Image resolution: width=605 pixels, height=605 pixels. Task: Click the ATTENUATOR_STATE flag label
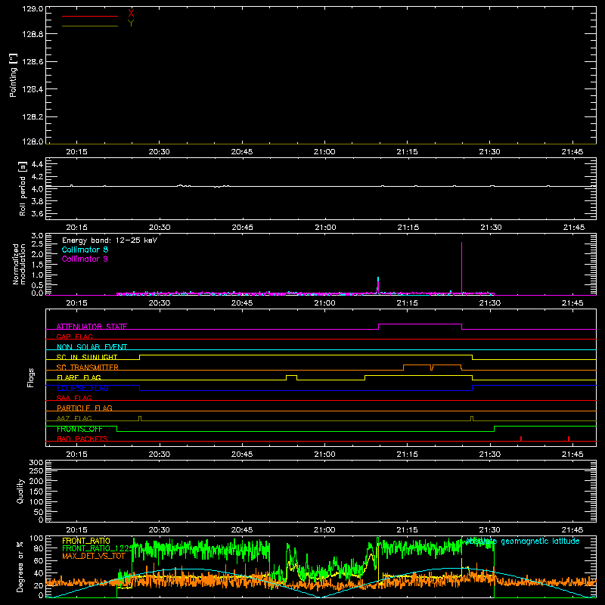click(92, 327)
